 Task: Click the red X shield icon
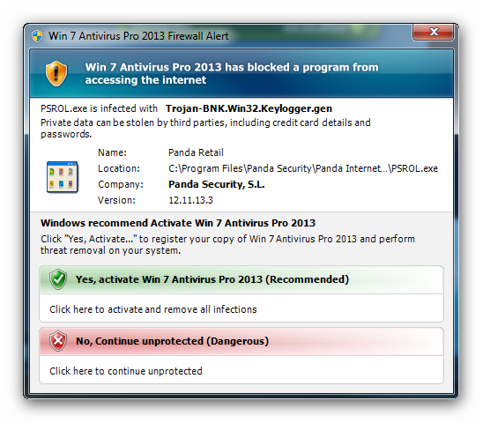[58, 341]
